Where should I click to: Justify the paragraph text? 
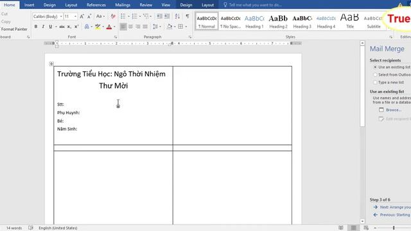click(x=145, y=26)
